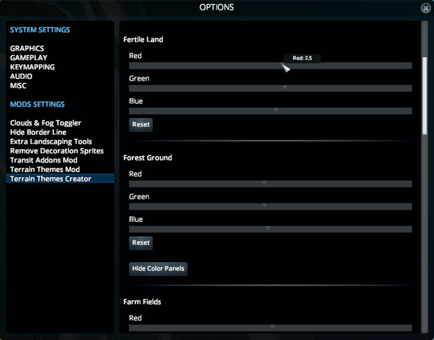The height and width of the screenshot is (340, 434).
Task: Click Fertile Land Green slider track
Action: pos(270,88)
